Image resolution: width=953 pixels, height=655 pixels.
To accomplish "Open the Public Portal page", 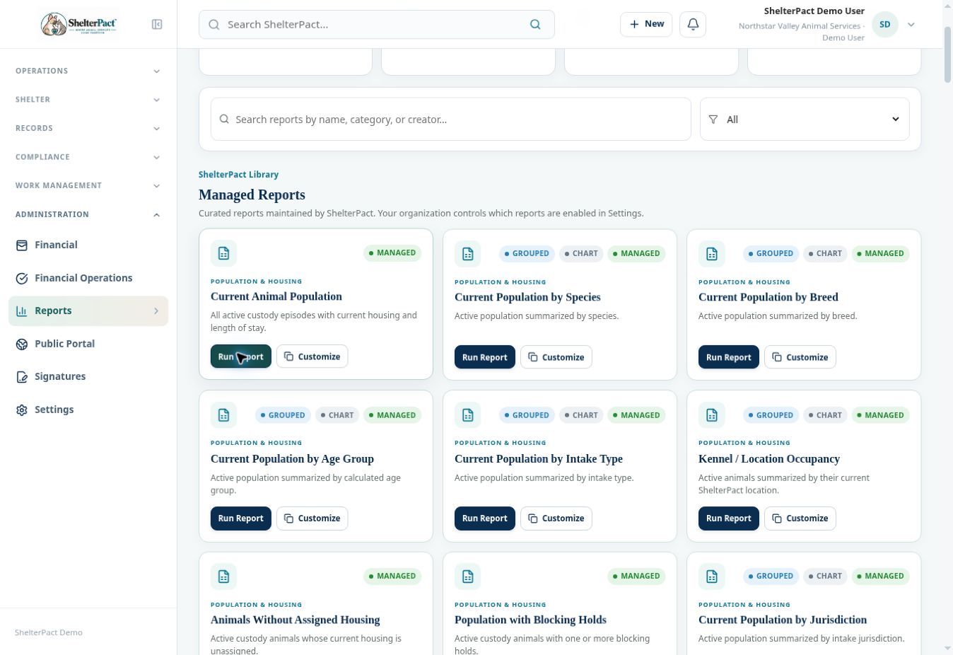I will 88,344.
